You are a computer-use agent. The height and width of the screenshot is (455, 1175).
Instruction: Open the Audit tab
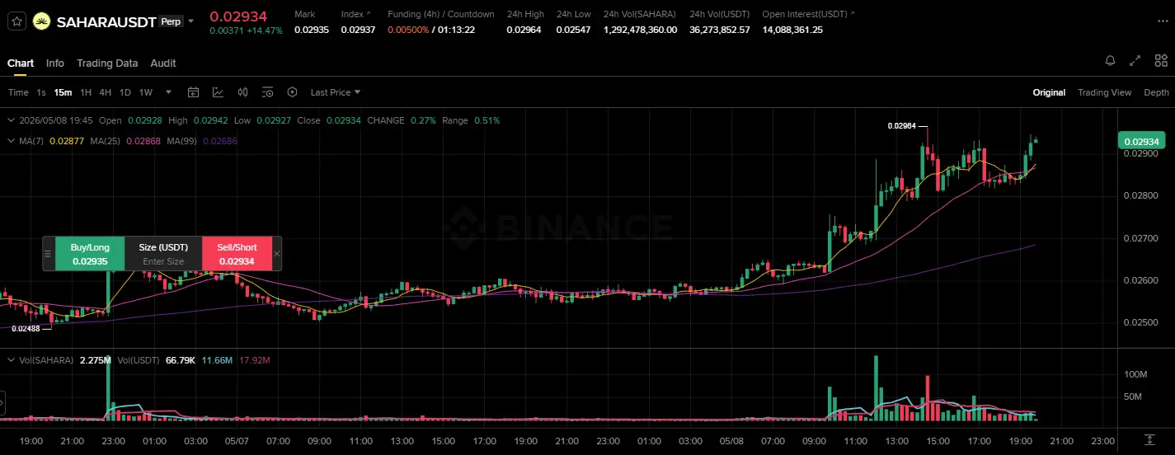163,63
